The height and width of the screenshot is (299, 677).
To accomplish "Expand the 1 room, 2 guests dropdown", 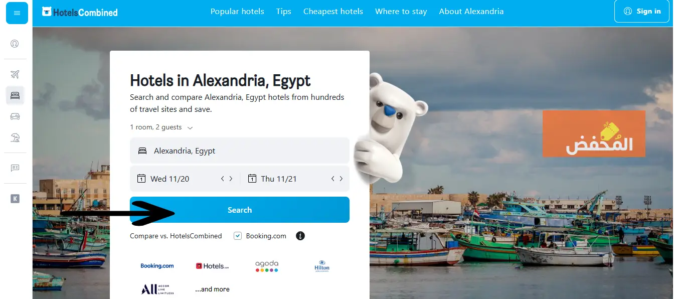I will 161,127.
